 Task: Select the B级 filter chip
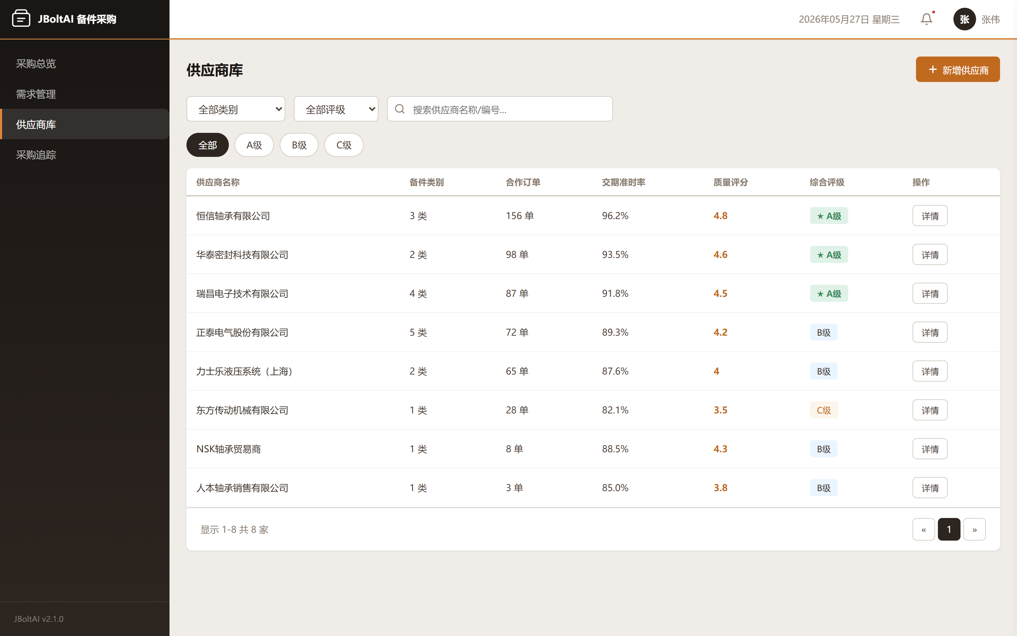point(299,145)
